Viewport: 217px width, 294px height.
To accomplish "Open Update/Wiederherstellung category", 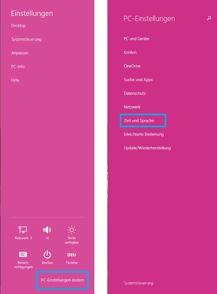I will (x=147, y=148).
